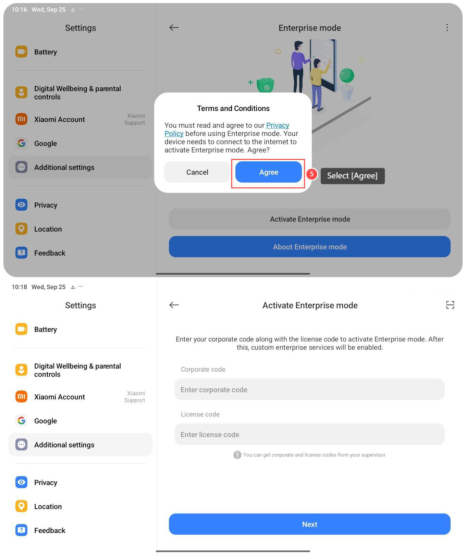Click Activate Enterprise mode button

(x=309, y=219)
